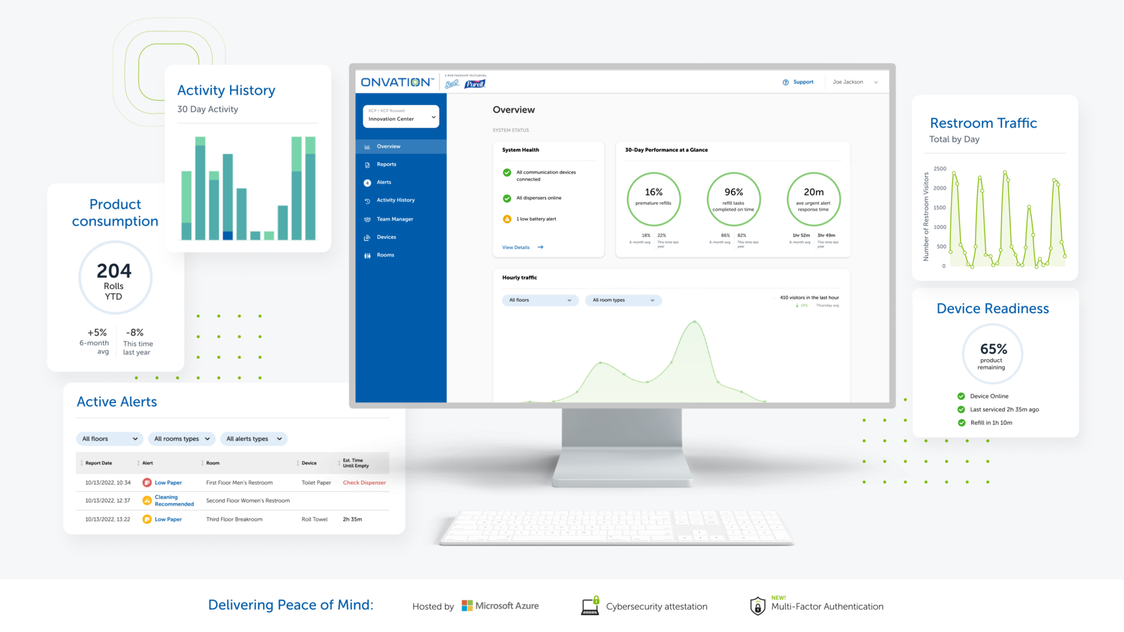Open Low Paper alert for Third Floor Breakroom
The width and height of the screenshot is (1124, 632).
click(168, 520)
